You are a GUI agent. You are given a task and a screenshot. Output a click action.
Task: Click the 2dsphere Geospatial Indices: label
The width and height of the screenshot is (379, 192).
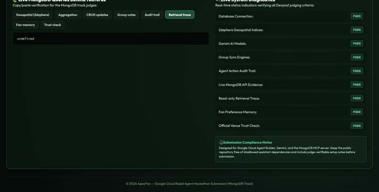pos(241,30)
